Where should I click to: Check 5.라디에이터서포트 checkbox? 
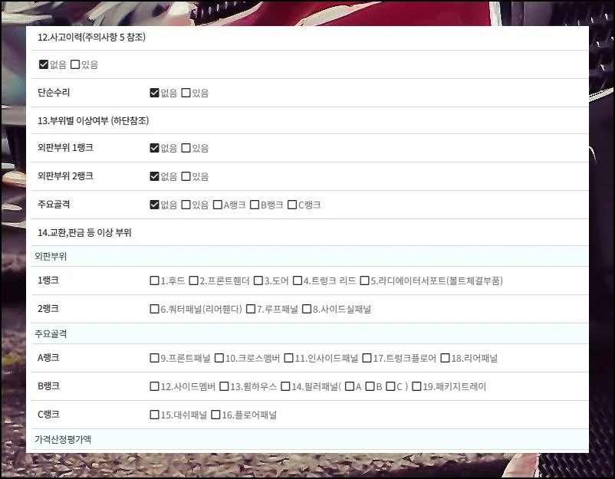point(365,281)
